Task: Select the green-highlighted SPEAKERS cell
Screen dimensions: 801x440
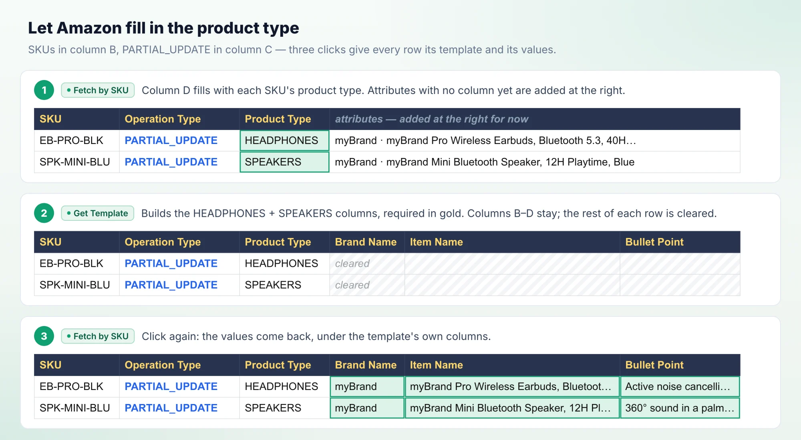Action: click(284, 162)
